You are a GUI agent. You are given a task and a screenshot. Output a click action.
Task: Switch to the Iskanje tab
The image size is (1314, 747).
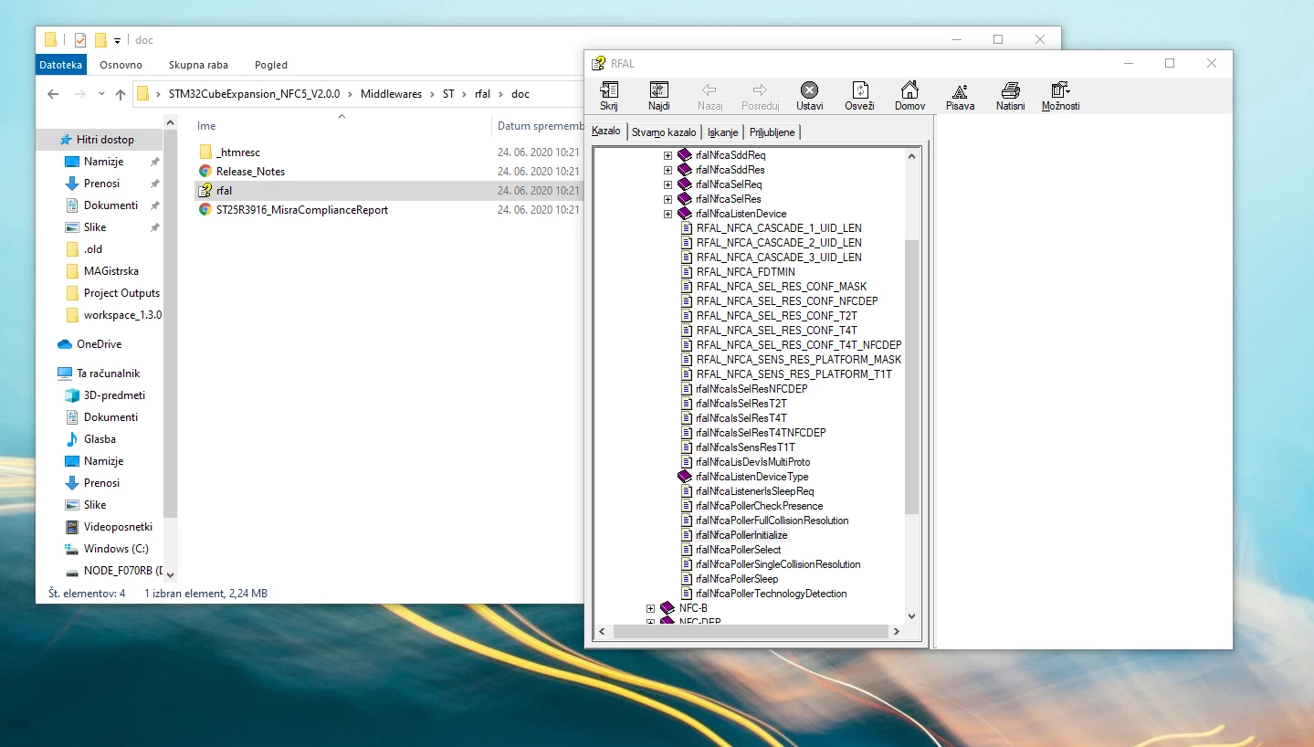[722, 132]
